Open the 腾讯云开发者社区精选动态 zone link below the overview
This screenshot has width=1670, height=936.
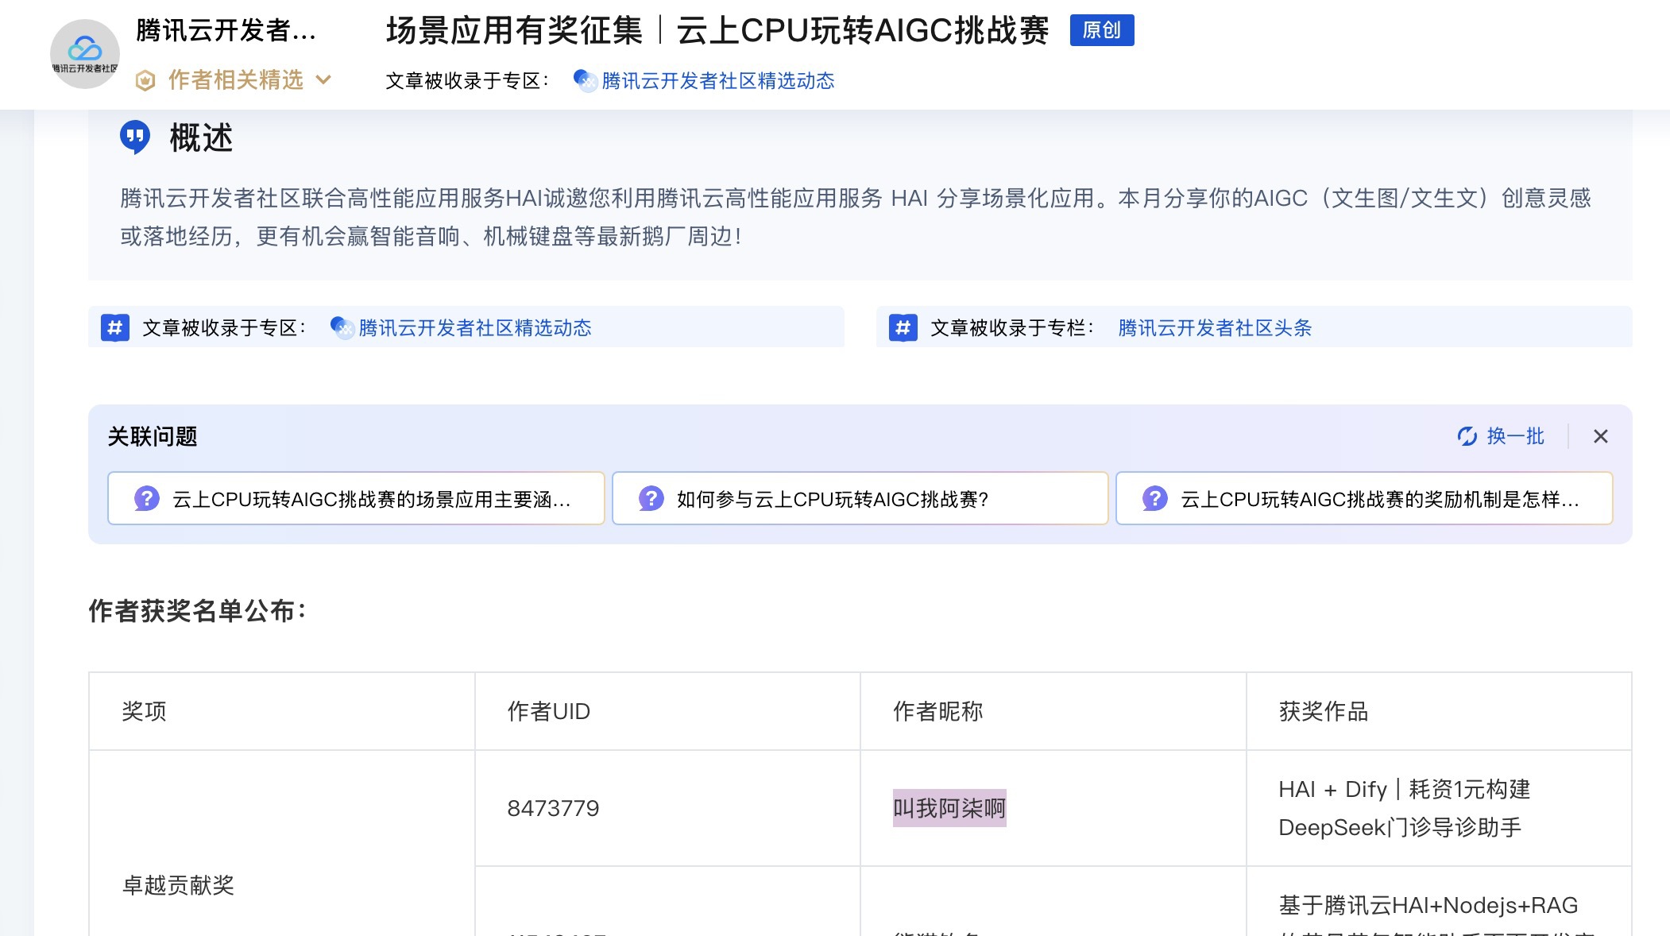[x=474, y=327]
